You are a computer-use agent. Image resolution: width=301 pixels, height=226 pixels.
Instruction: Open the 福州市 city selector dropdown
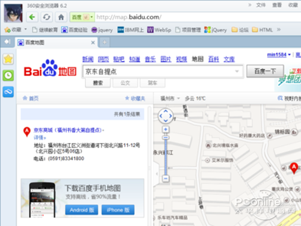tap(170, 98)
